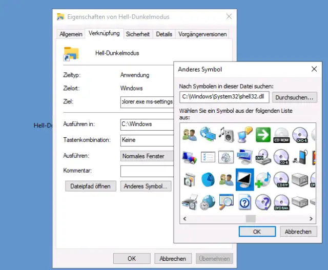Click the highlighted black-and-white monitor icon

244,179
